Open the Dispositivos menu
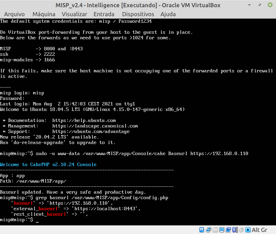Screen dimensions: 276x234 click(x=138, y=14)
